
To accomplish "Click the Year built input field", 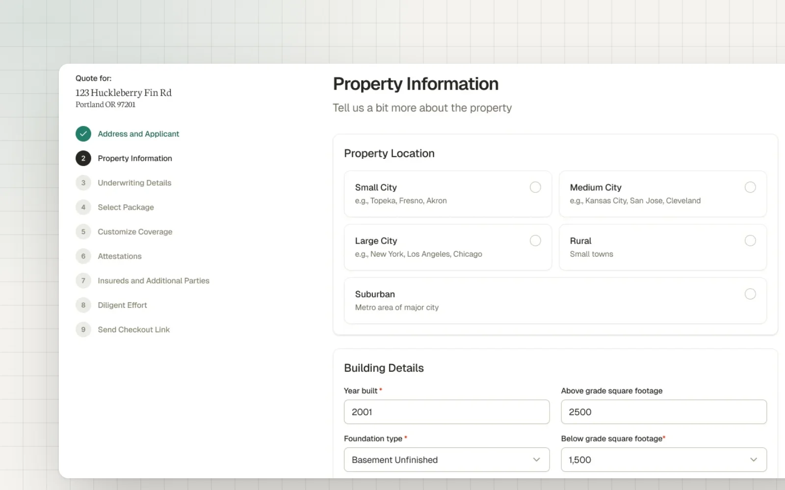I will pos(446,412).
